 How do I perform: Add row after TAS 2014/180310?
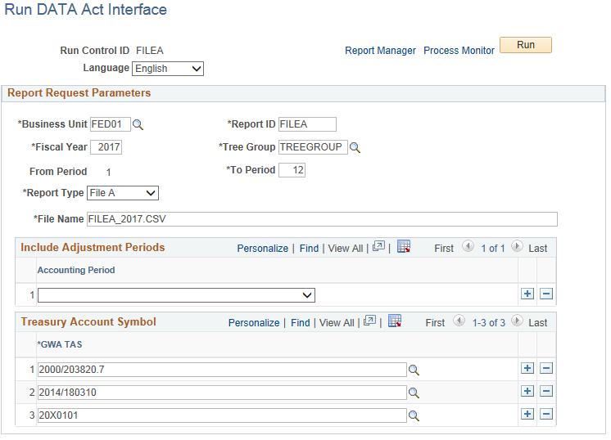point(527,391)
